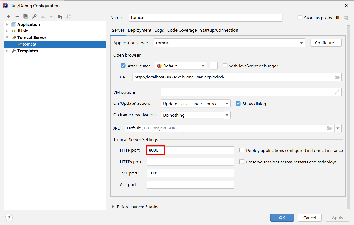Open the Application server dropdown
Image resolution: width=354 pixels, height=225 pixels.
tap(229, 43)
